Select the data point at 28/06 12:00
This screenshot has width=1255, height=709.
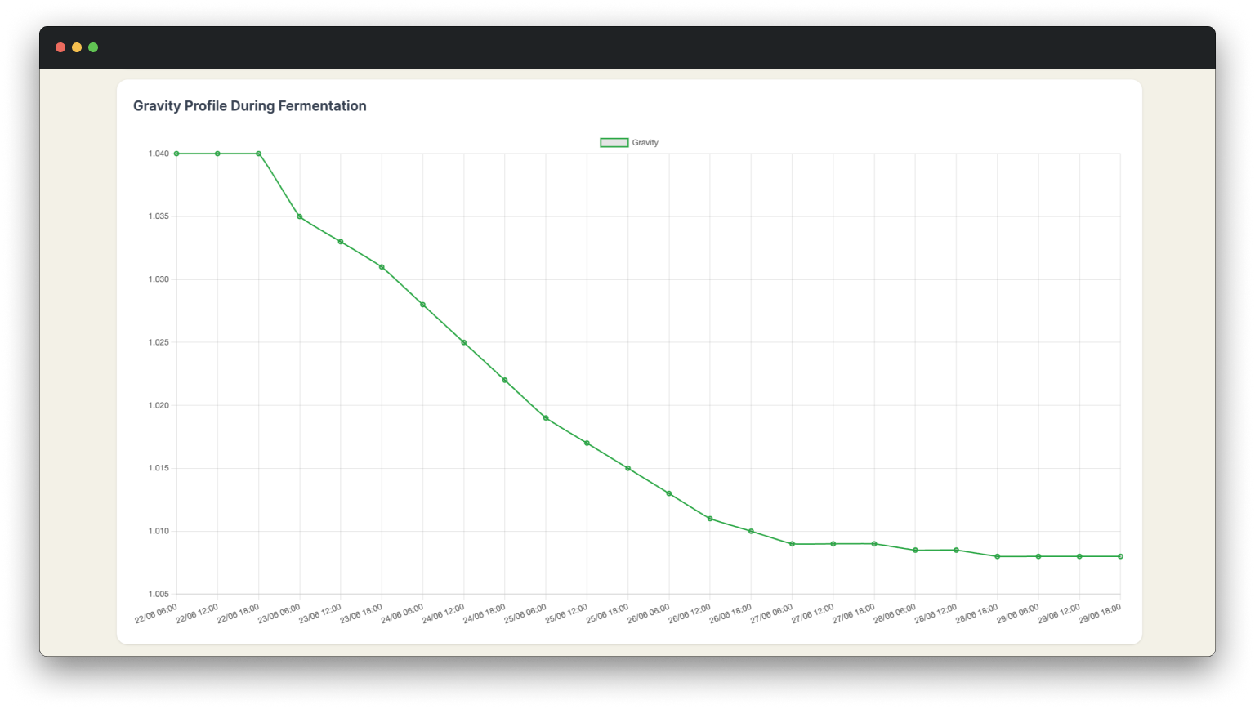point(957,551)
